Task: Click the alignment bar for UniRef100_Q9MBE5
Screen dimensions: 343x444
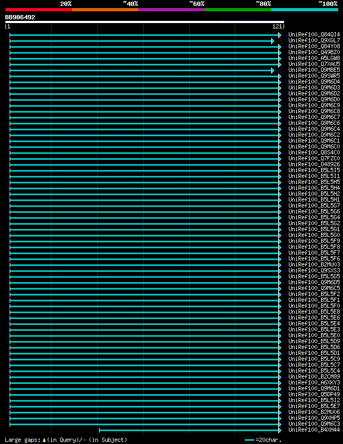Action: (142, 70)
